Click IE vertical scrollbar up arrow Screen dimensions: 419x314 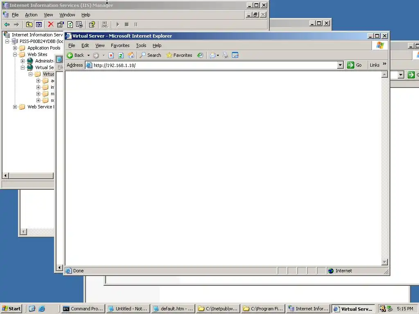(x=385, y=74)
